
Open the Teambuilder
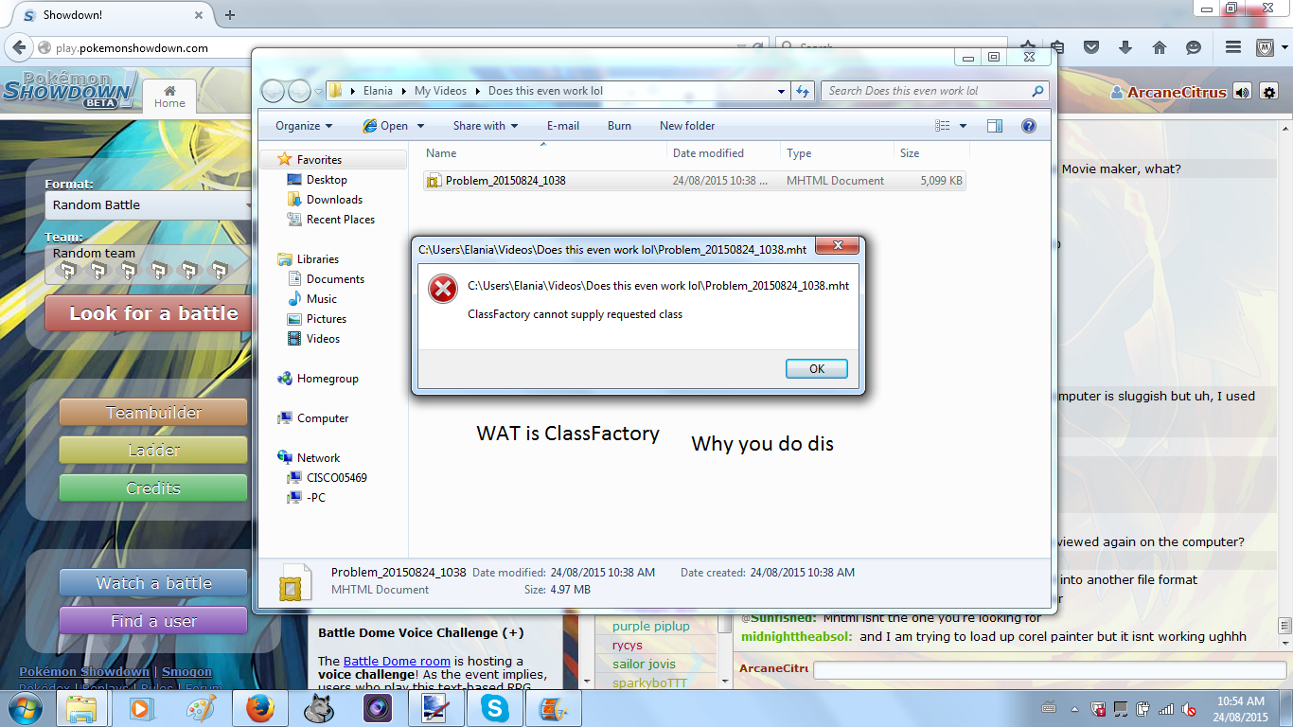(153, 413)
